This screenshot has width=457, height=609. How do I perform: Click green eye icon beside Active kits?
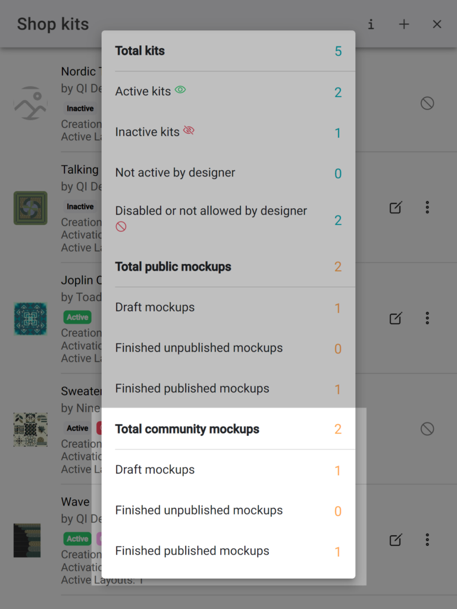[x=180, y=90]
